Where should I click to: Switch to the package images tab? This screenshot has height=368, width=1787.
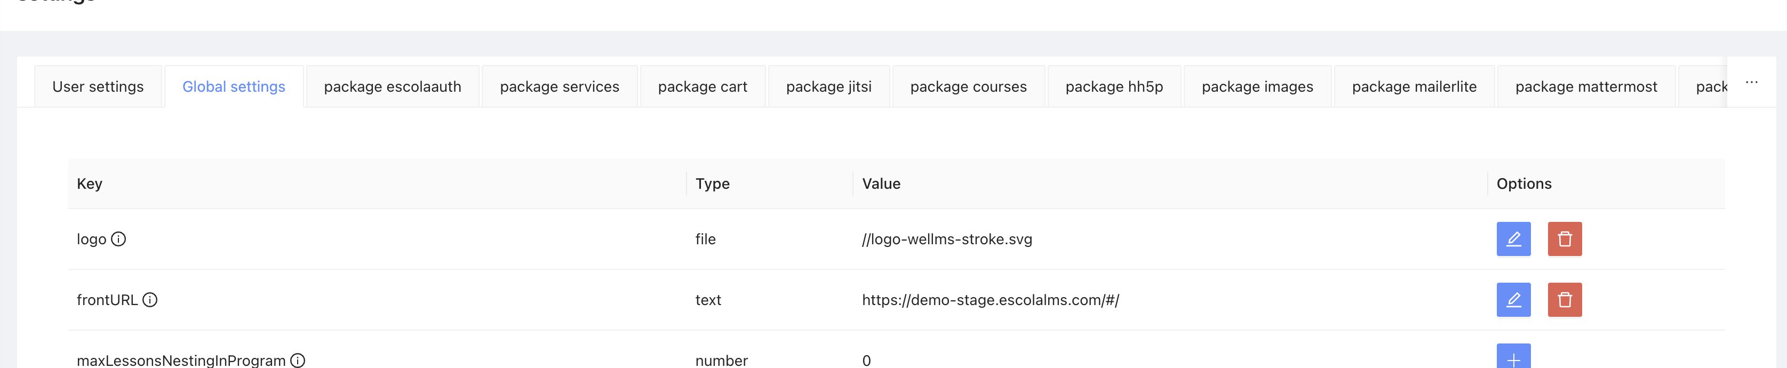tap(1257, 86)
